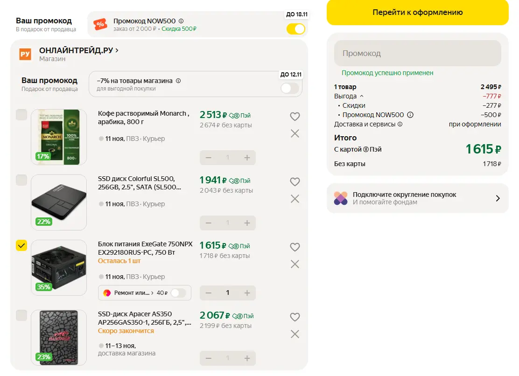Add Monarch coffee to favorites heart
519x376 pixels.
[x=295, y=117]
